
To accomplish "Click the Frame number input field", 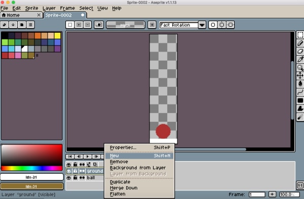I will 257,194.
